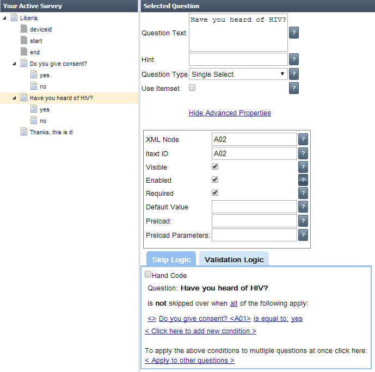Click help icon for Use Itemset
The width and height of the screenshot is (375, 372).
coord(293,88)
